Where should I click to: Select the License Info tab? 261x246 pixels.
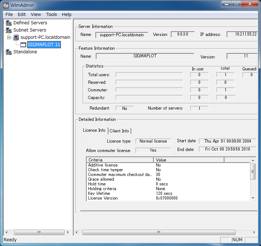click(94, 130)
